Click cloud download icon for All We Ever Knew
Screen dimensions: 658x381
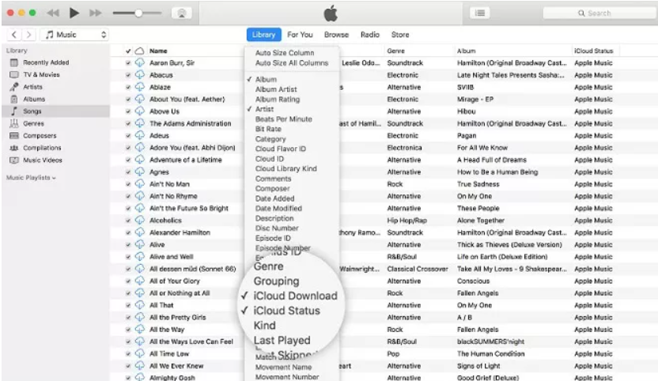139,366
